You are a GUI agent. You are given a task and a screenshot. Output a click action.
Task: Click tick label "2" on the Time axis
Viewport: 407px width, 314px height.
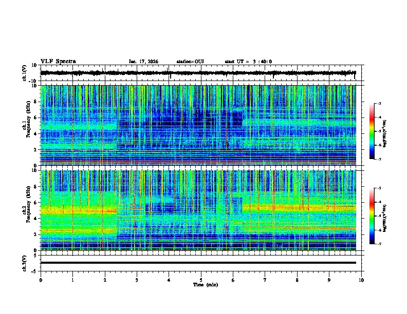(105, 280)
